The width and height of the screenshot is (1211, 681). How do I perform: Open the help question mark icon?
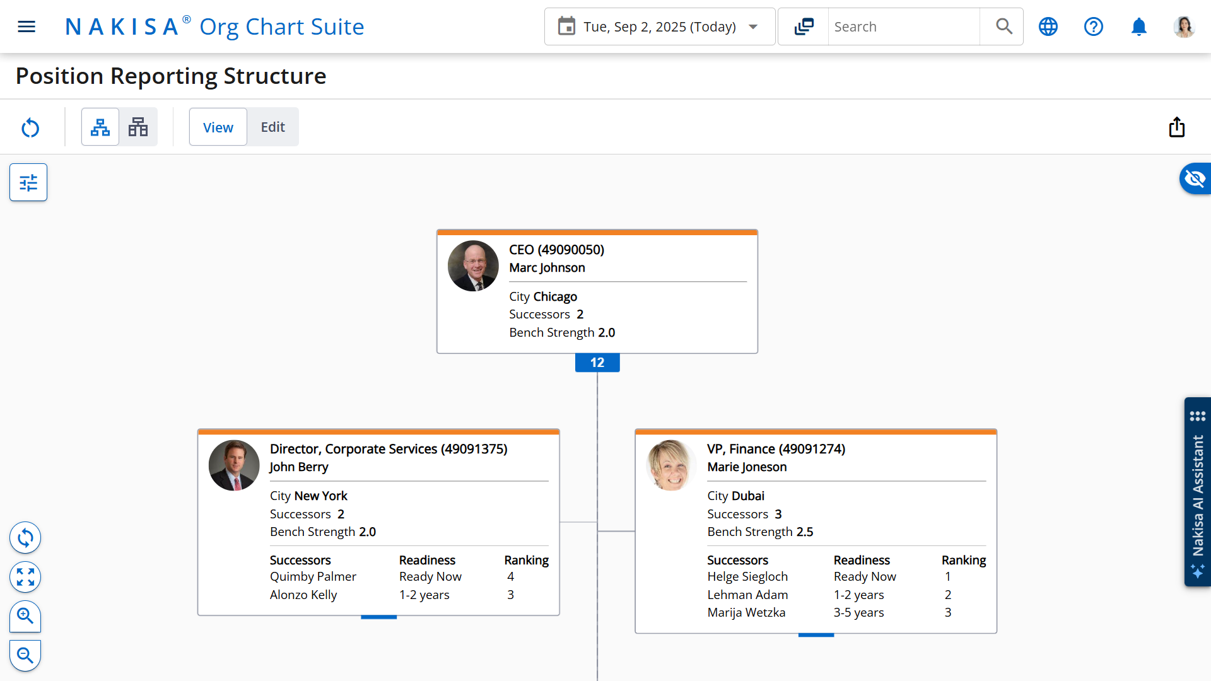(1093, 26)
